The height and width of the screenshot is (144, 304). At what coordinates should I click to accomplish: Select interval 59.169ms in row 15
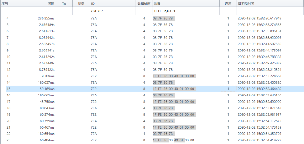pos(47,89)
